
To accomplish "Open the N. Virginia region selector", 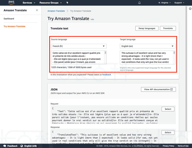I will tap(164, 3).
